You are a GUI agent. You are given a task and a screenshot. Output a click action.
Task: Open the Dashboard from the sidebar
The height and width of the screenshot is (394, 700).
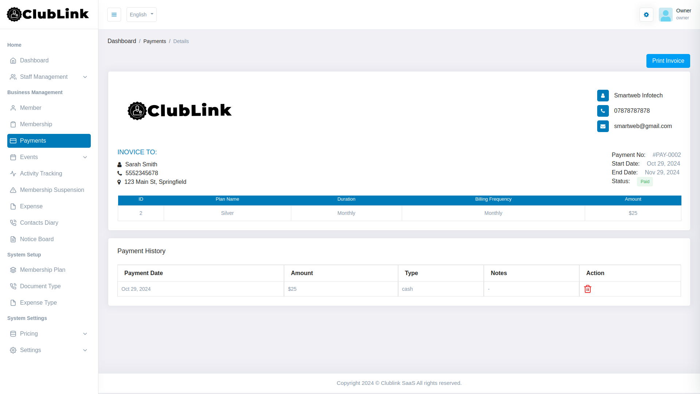(34, 60)
